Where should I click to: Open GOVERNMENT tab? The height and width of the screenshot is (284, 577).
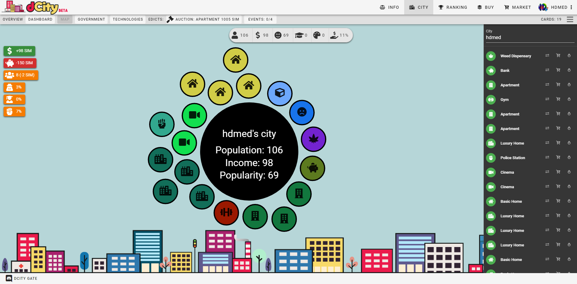tap(91, 19)
